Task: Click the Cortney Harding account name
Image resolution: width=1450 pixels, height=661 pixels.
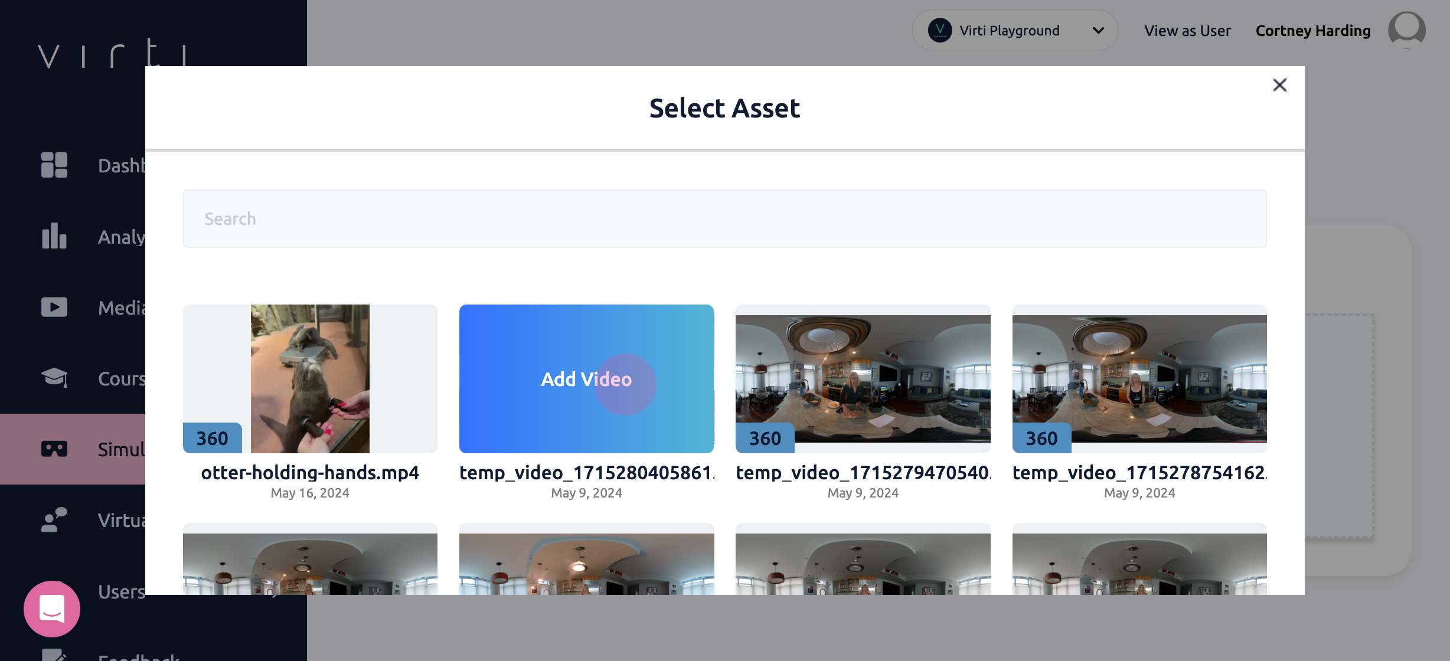Action: 1312,31
